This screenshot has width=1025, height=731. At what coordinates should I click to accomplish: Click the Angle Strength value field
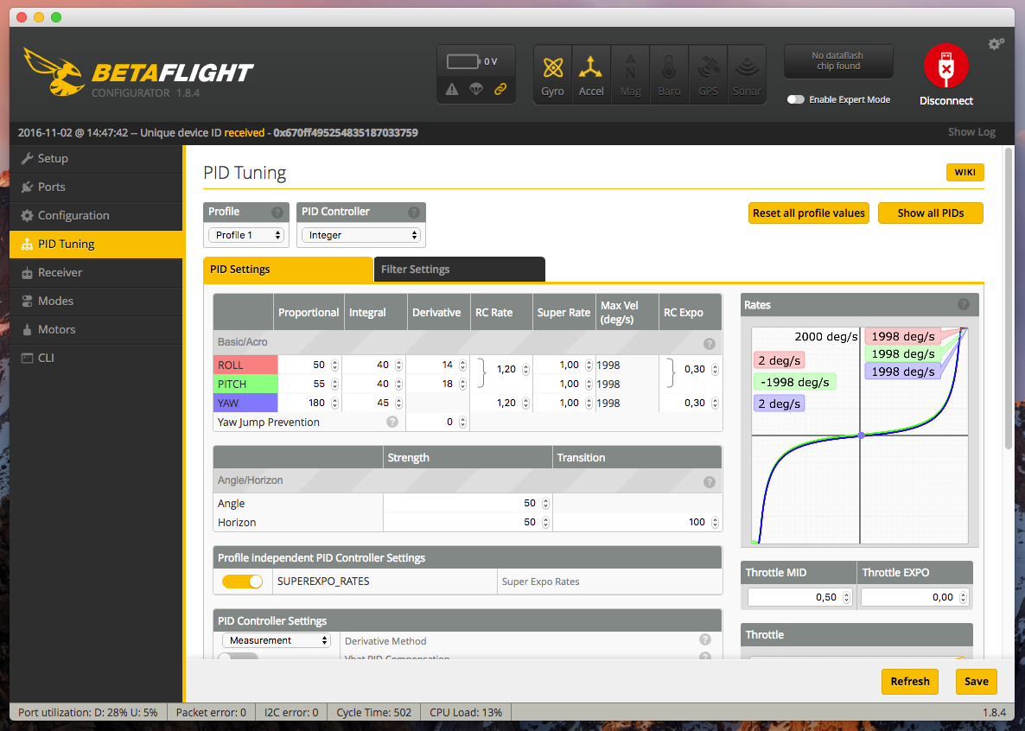click(x=468, y=503)
